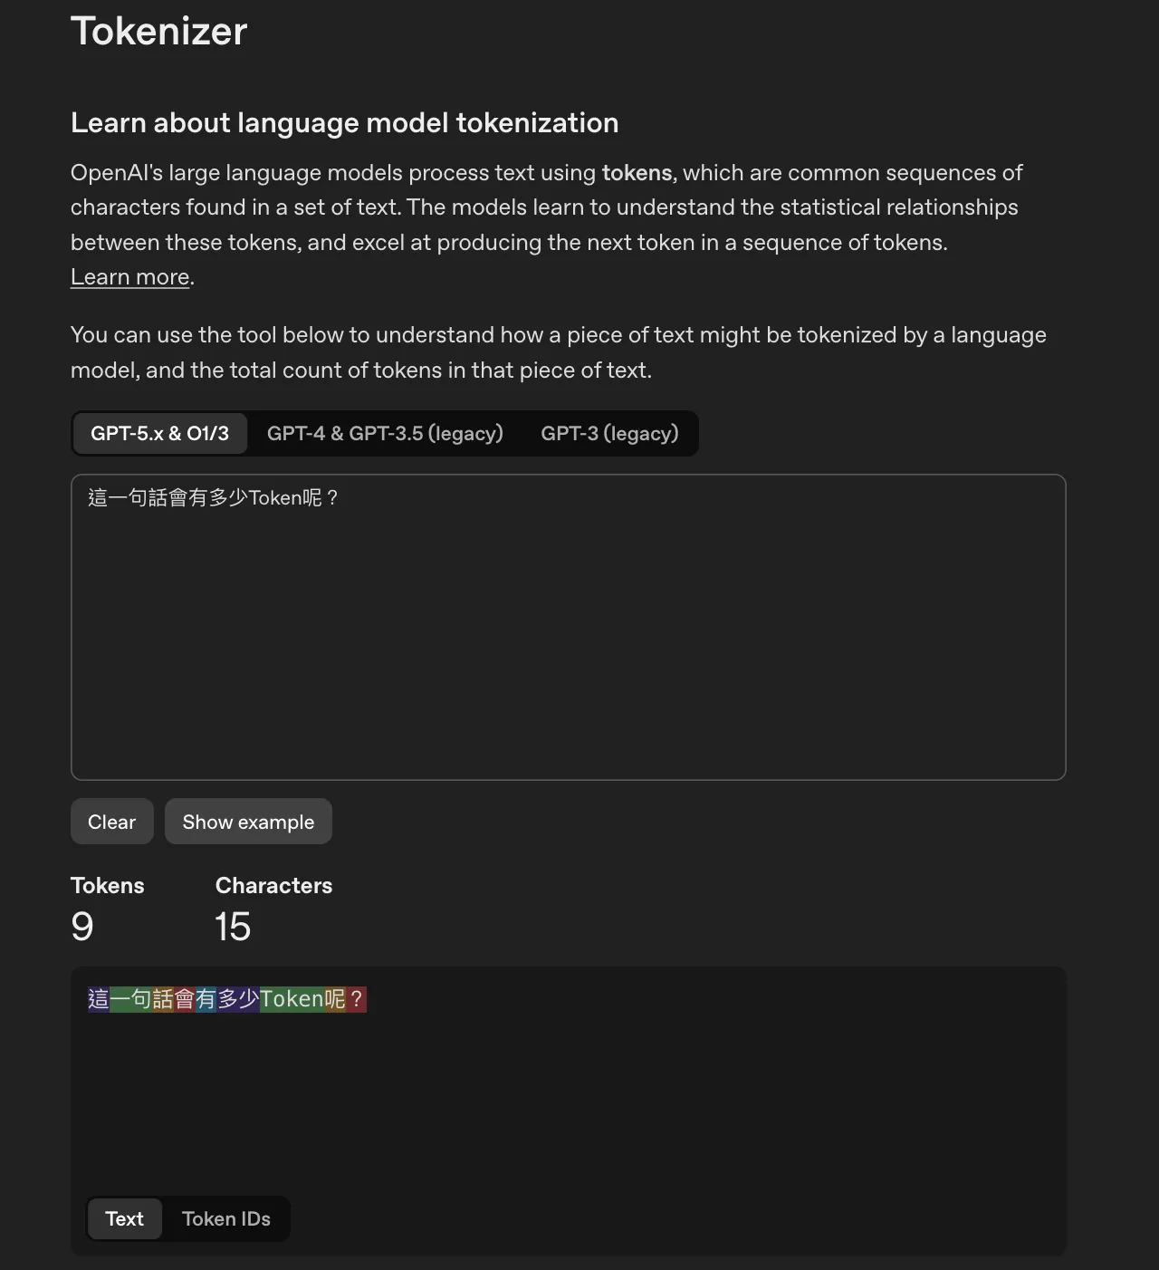
Task: Switch to GPT-4 & GPT-3.5 (legacy) tab
Action: [385, 433]
